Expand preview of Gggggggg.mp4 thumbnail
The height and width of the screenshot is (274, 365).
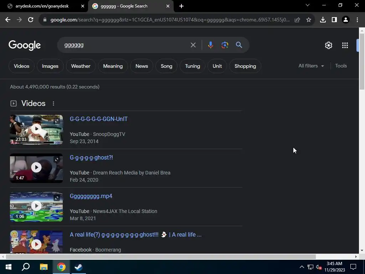click(x=57, y=198)
